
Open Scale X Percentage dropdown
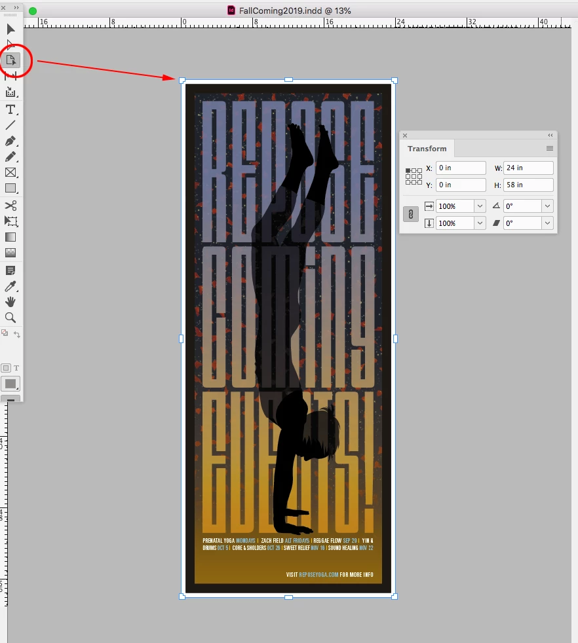480,206
